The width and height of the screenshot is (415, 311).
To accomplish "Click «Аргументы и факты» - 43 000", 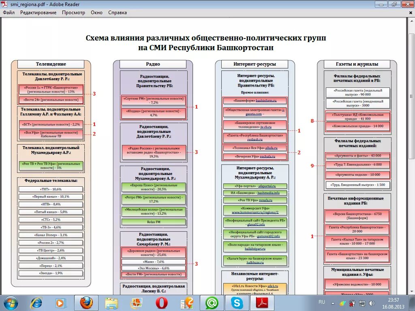I will (x=357, y=156).
